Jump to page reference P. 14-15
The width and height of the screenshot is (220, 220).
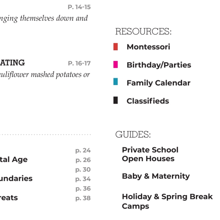pyautogui.click(x=79, y=7)
